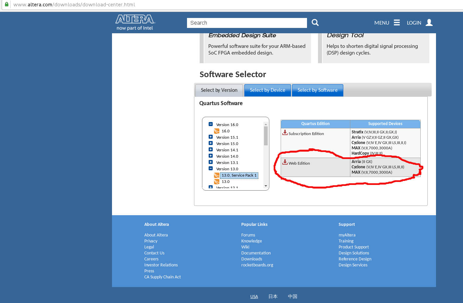Expand the Version 14.0 tree node
463x303 pixels.
pyautogui.click(x=211, y=156)
